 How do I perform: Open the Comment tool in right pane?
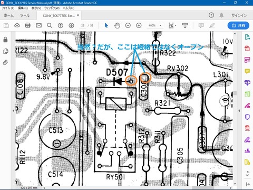(x=247, y=71)
